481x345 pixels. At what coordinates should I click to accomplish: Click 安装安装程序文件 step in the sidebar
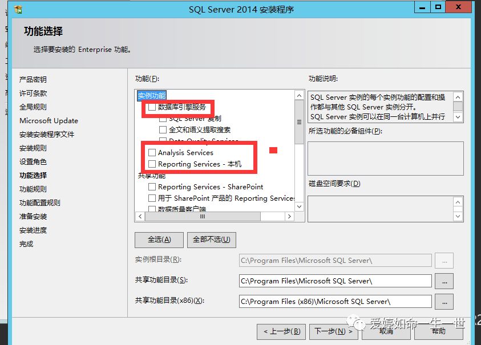(x=47, y=135)
